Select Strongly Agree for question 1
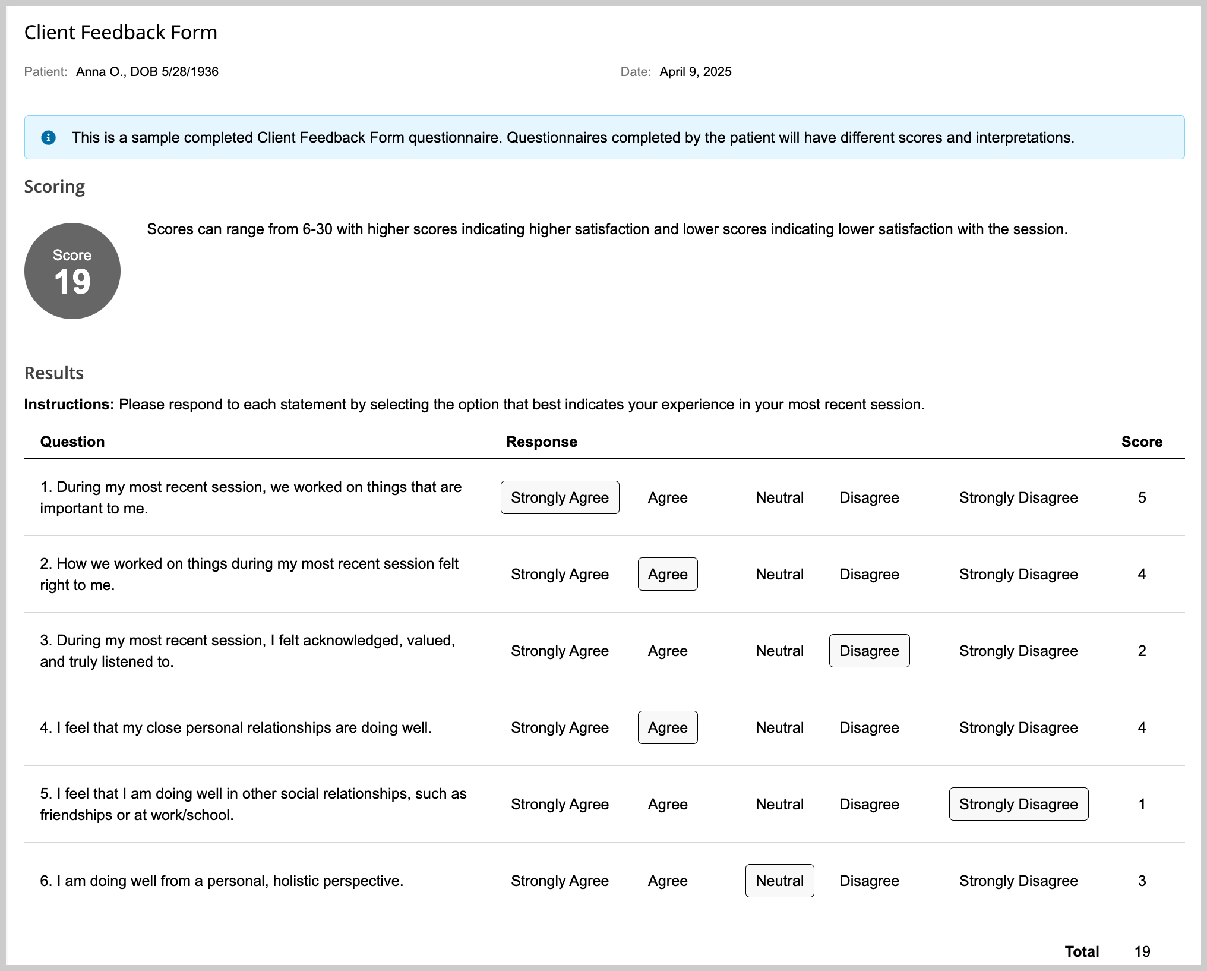This screenshot has height=971, width=1207. click(559, 497)
